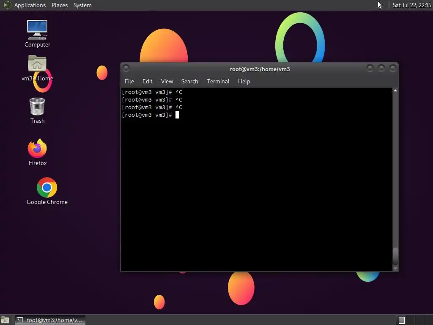Close the terminal window

[393, 68]
